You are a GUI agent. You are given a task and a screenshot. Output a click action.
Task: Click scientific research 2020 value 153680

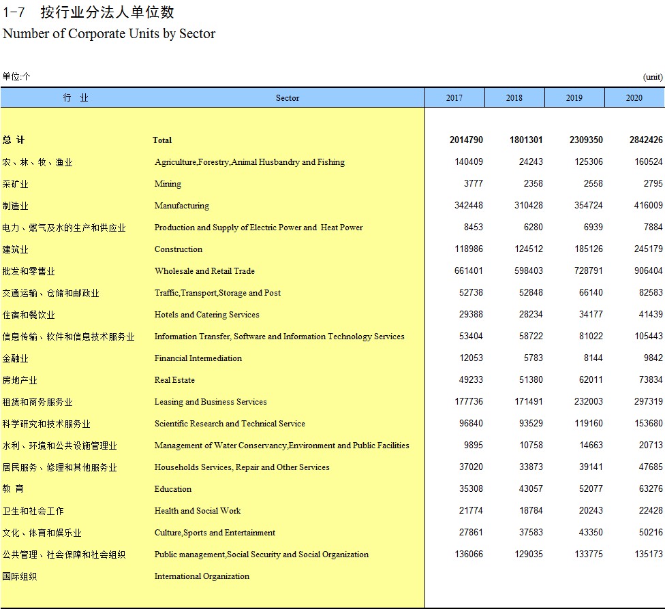pos(649,423)
